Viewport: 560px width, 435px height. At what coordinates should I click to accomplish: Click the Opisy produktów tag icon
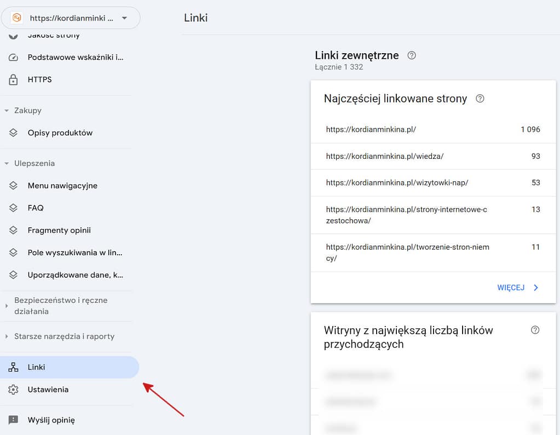(x=13, y=133)
